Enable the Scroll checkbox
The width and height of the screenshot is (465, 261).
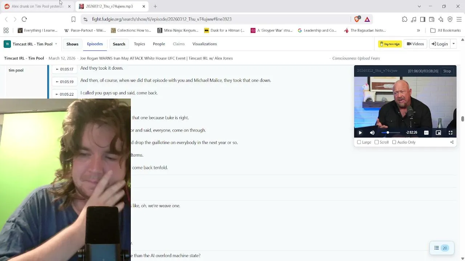click(376, 142)
